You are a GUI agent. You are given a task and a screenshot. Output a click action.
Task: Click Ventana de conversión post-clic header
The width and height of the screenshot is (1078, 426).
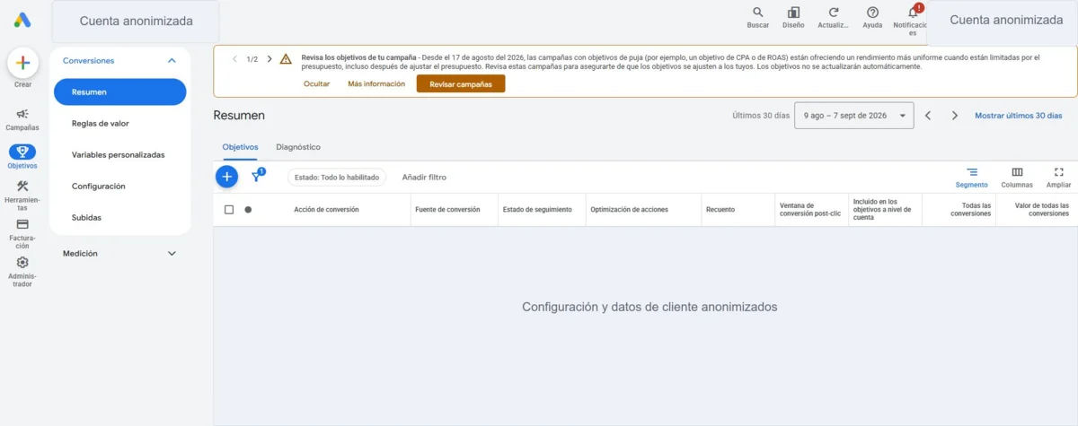tap(808, 210)
